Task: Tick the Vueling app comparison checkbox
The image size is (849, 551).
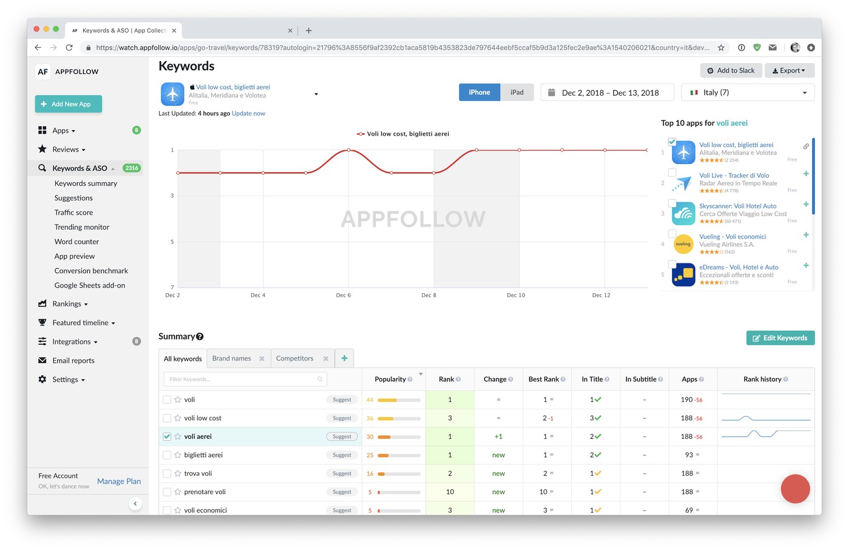Action: 672,234
